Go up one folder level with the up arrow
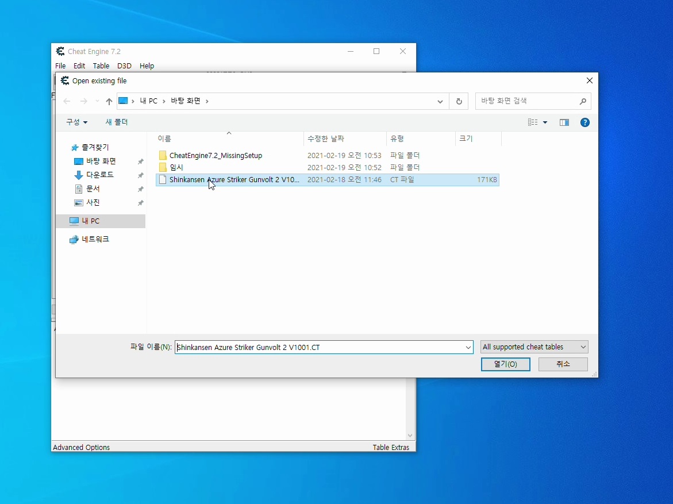Viewport: 673px width, 504px height. [109, 101]
